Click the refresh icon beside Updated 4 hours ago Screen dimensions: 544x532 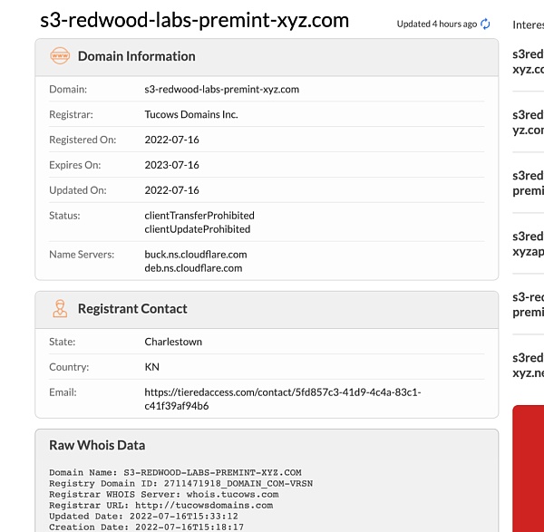pos(485,24)
